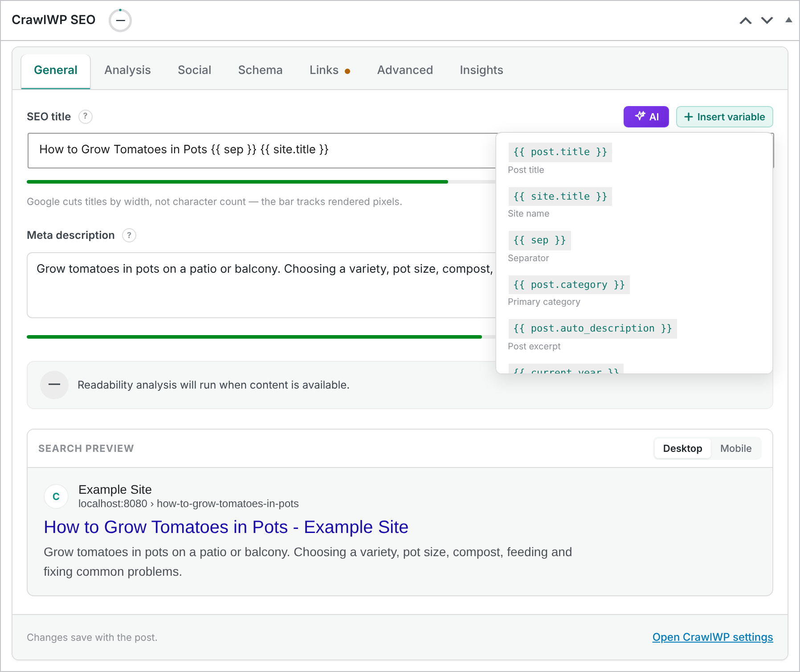Click the SEO score circle in the panel header

120,20
